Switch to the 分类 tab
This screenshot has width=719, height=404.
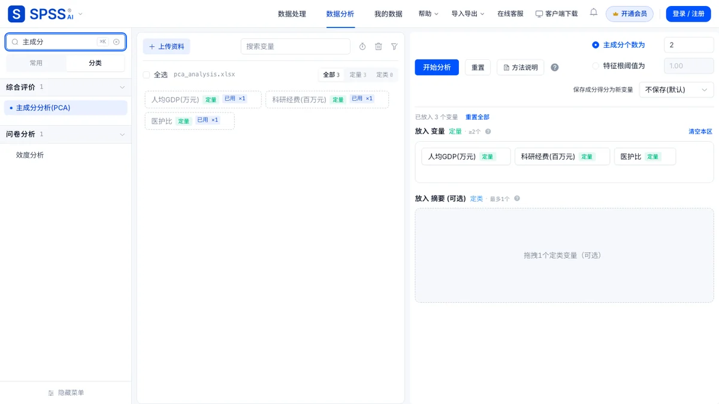coord(95,63)
